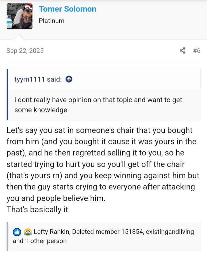Show reactions via "and 1 other person"

coord(40,241)
